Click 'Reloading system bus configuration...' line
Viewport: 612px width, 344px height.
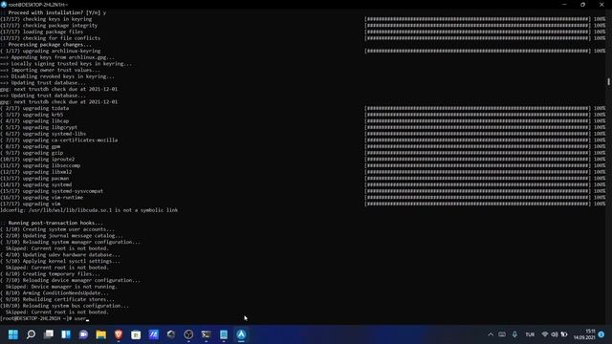64,306
